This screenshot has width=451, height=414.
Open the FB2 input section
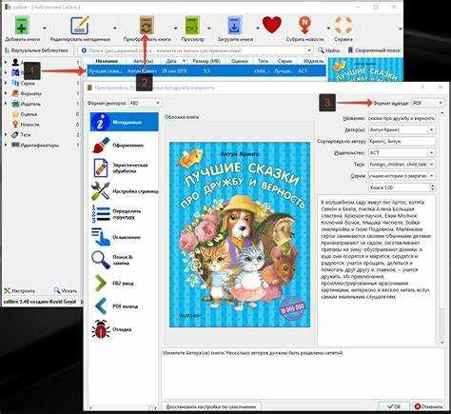(x=124, y=284)
